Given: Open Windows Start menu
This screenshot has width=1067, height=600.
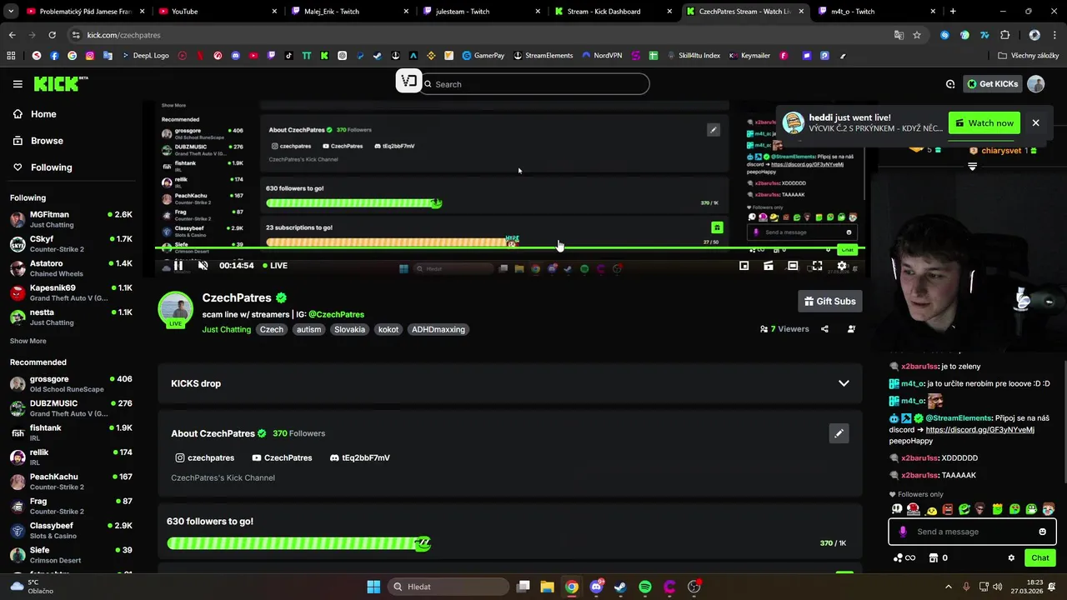Looking at the screenshot, I should pyautogui.click(x=373, y=587).
